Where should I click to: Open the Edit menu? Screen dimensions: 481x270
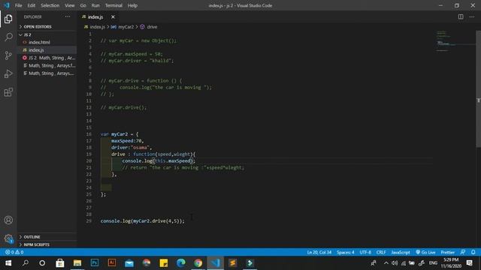pos(32,5)
